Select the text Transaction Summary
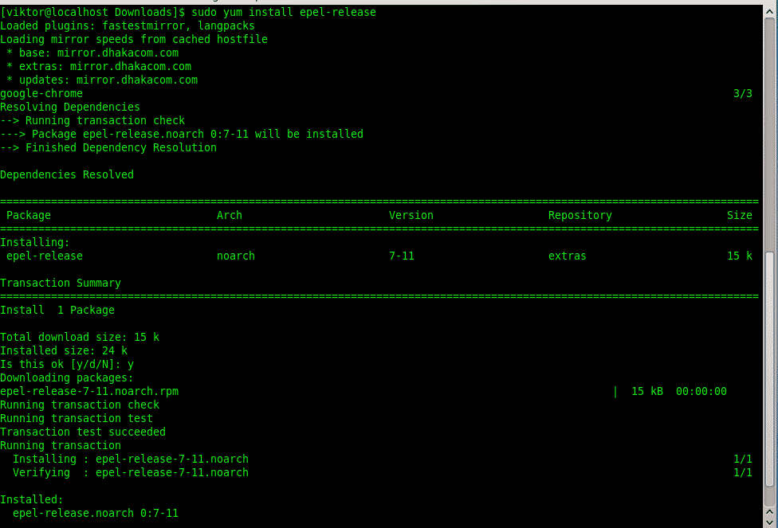Viewport: 778px width, 528px height. click(x=61, y=283)
